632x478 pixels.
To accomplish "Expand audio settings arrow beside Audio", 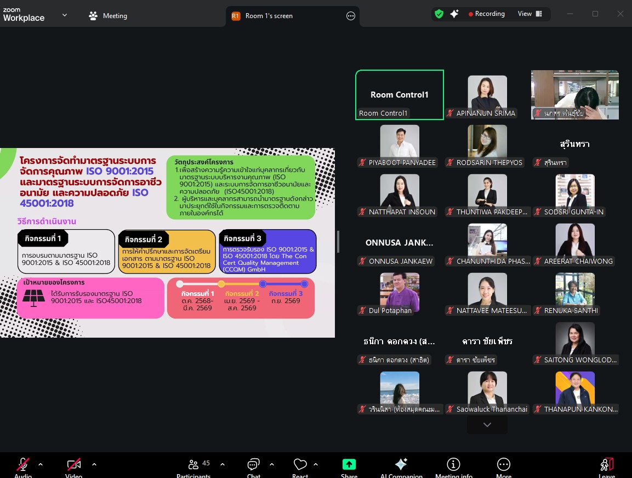I will (x=41, y=464).
